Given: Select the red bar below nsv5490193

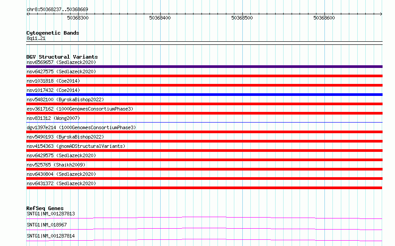Looking at the screenshot, I should pyautogui.click(x=204, y=141).
